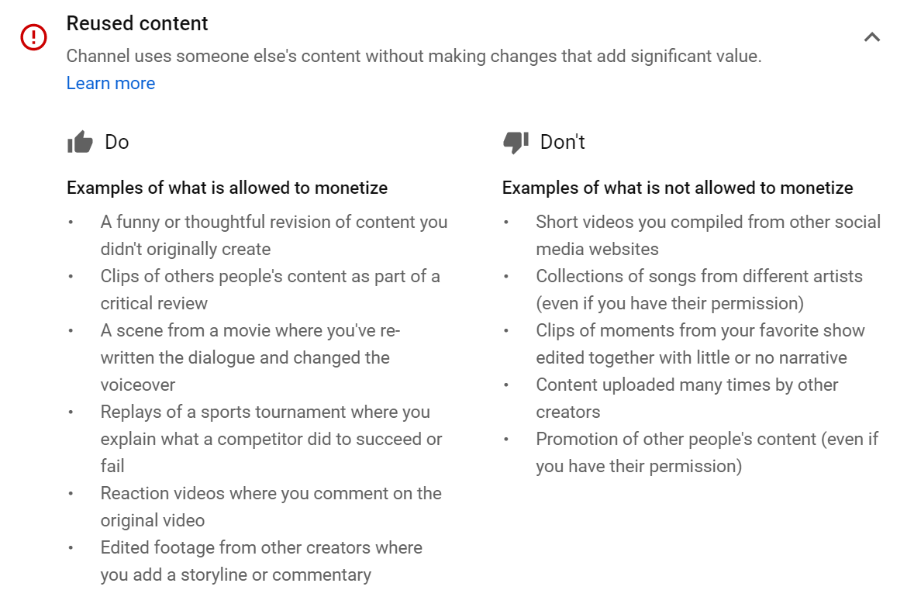Click the collections of songs item
914x590 pixels.
pyautogui.click(x=699, y=290)
